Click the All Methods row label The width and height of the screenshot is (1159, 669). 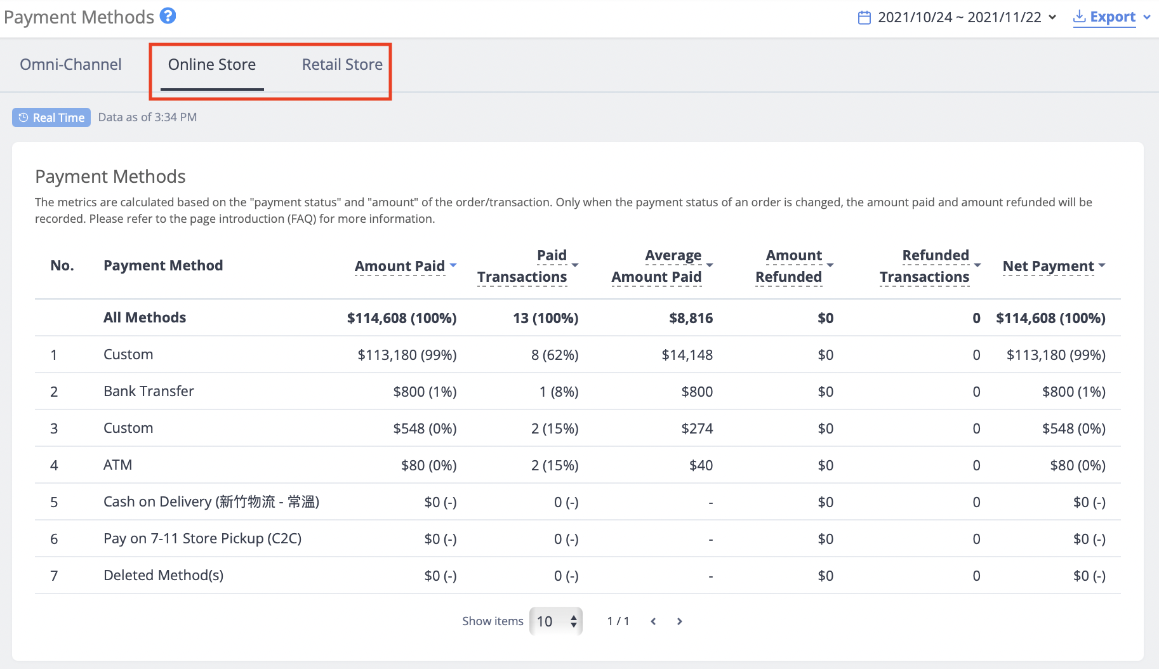point(145,317)
